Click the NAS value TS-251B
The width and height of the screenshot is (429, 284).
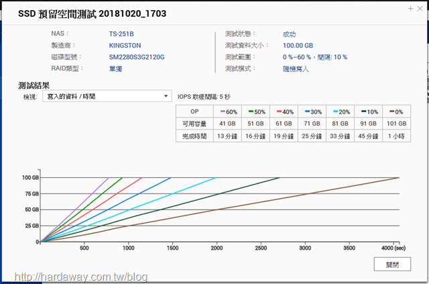tap(121, 34)
